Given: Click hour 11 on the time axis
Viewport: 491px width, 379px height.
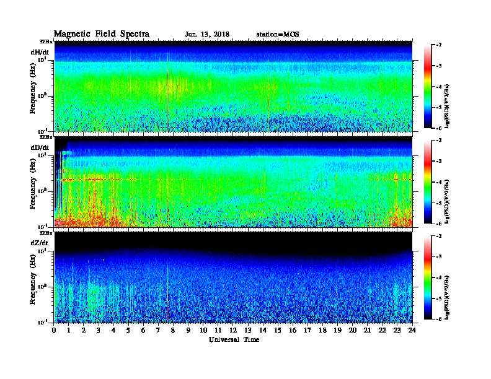Looking at the screenshot, I should click(218, 330).
